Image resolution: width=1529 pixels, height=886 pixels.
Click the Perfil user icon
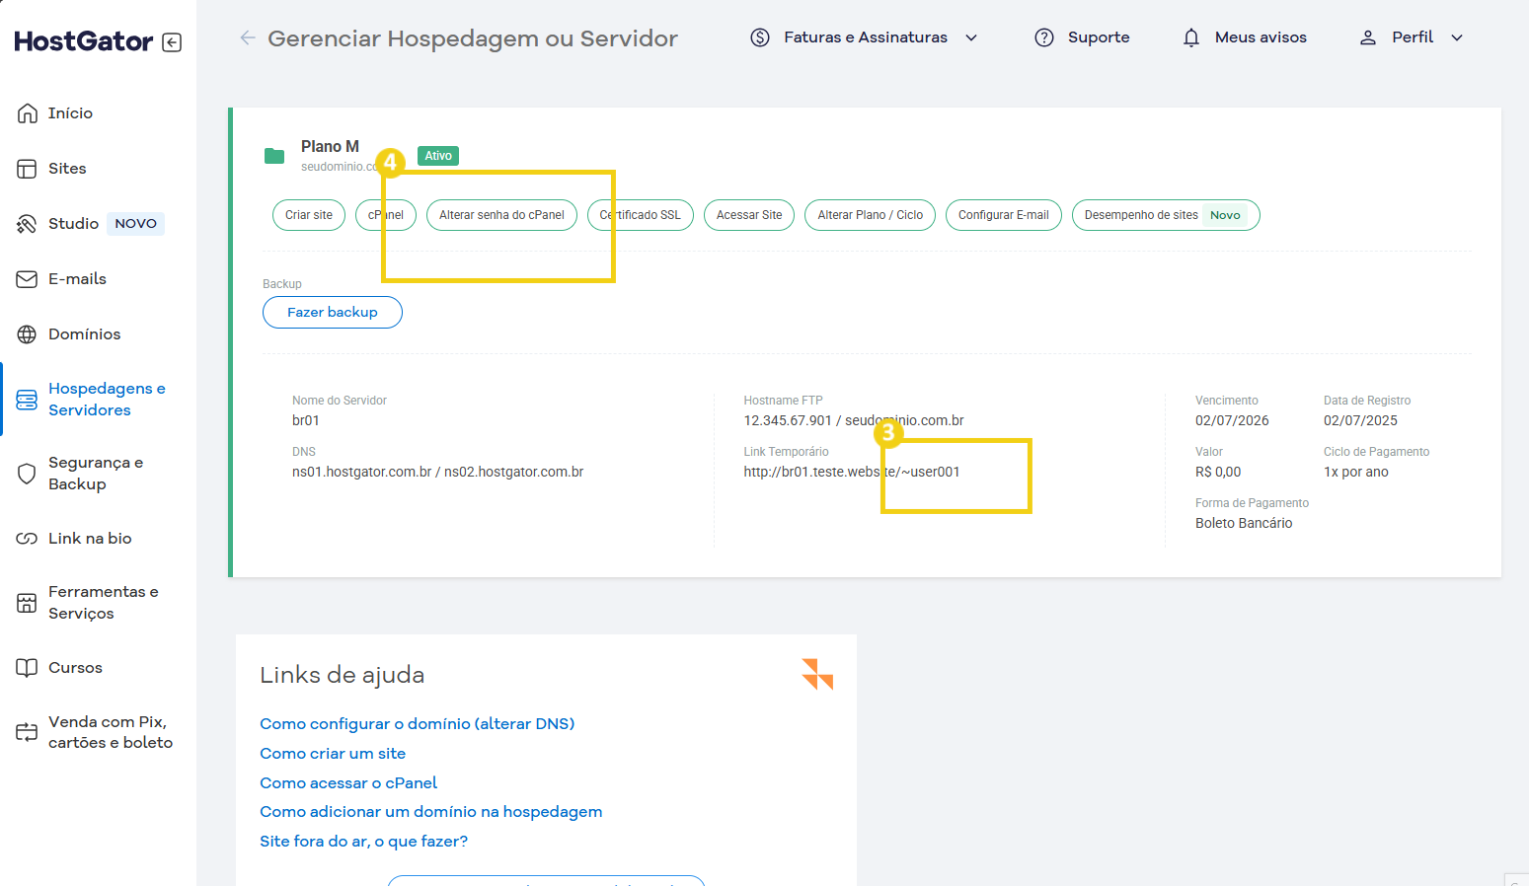[1368, 37]
